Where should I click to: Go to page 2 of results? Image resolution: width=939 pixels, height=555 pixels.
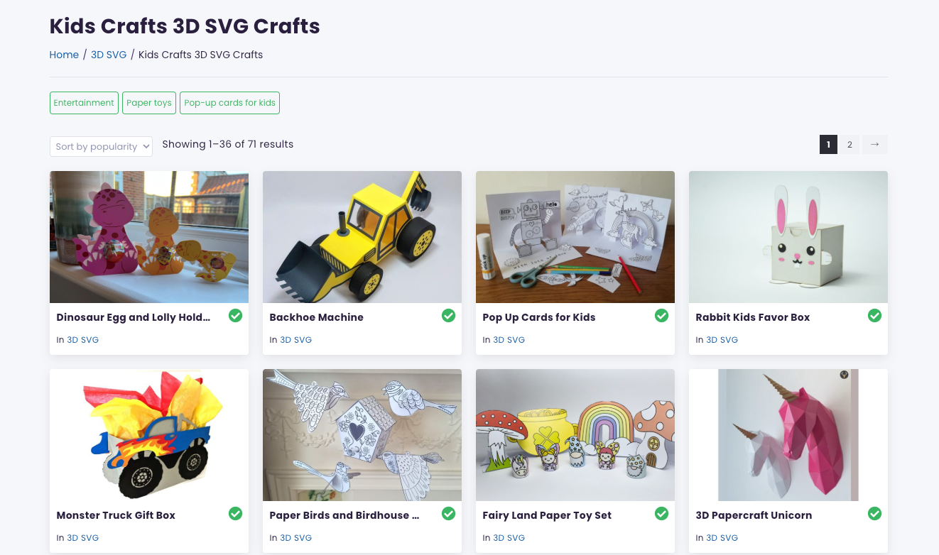tap(850, 145)
